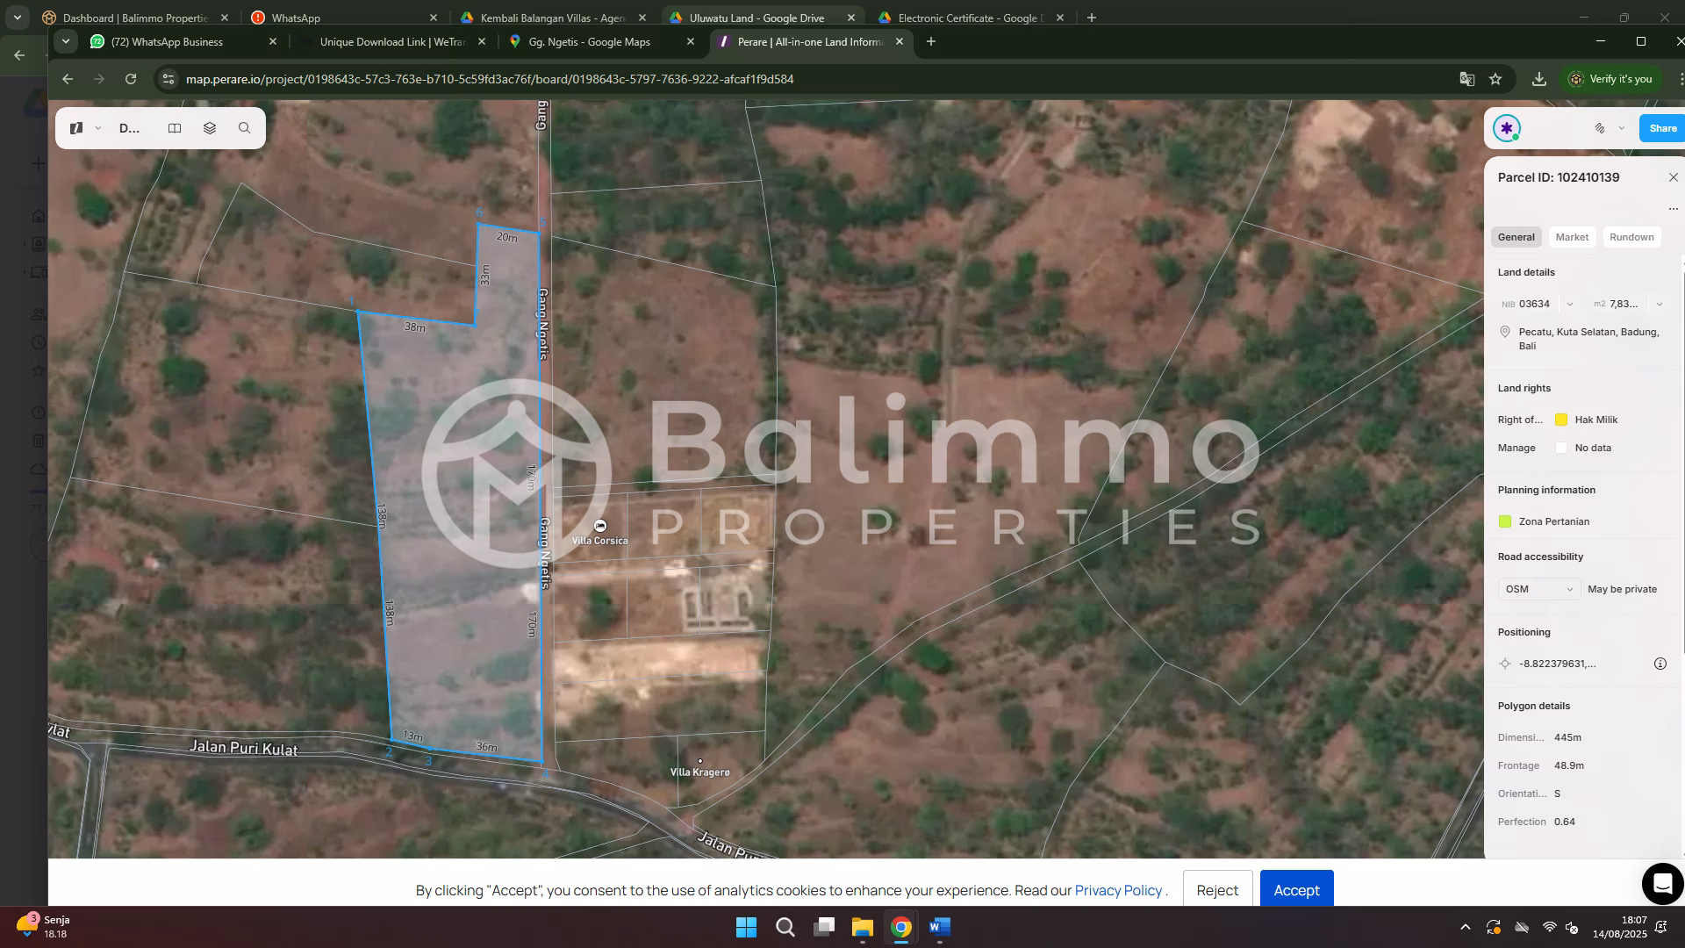Click the purple asterisk user avatar
Screen dimensions: 1685x948
click(x=1506, y=128)
